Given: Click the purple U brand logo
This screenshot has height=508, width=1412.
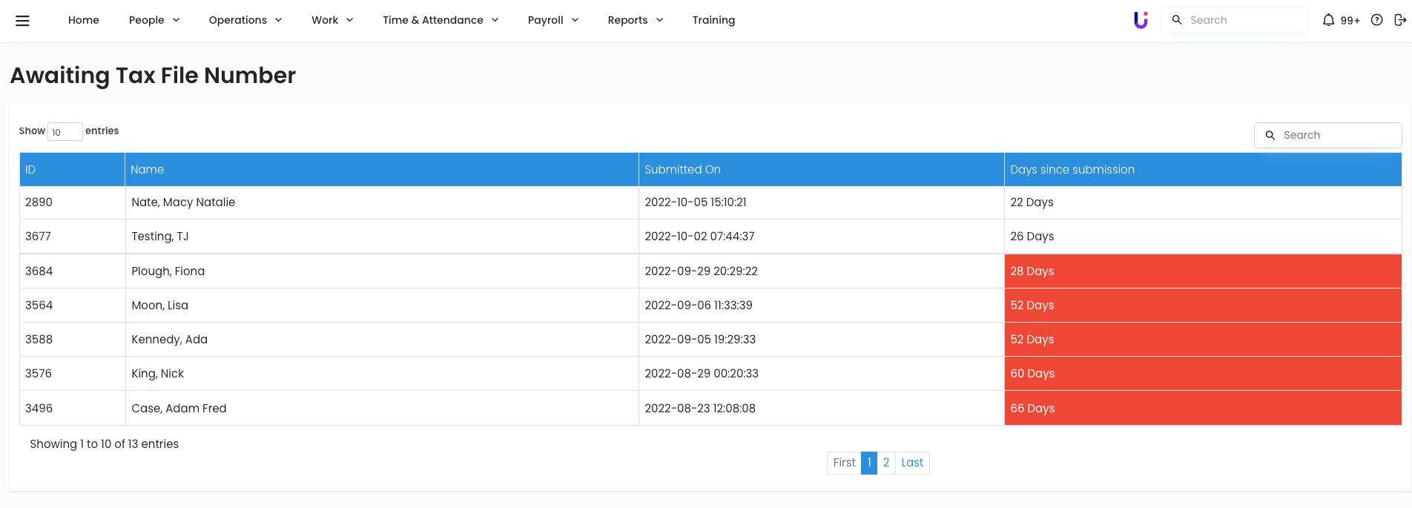Looking at the screenshot, I should click(1141, 20).
